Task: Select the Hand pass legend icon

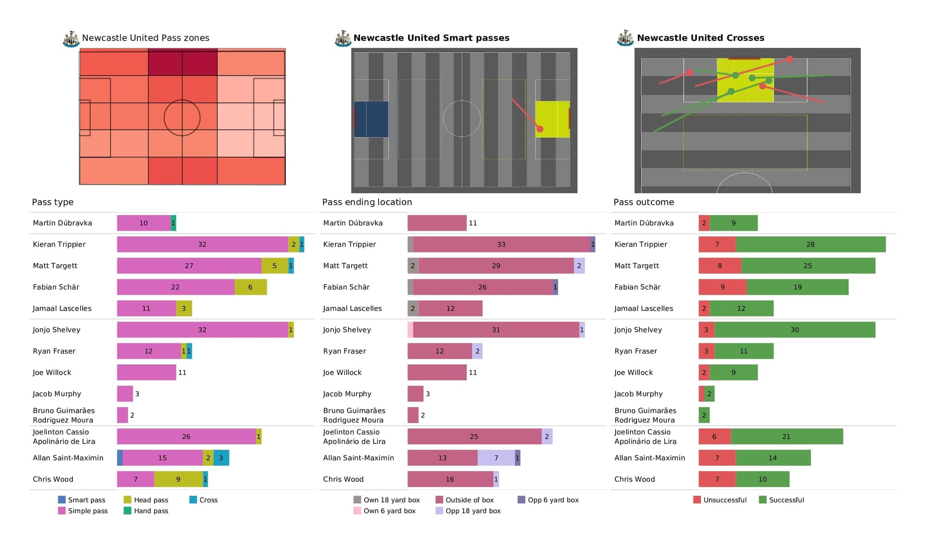Action: [x=129, y=513]
